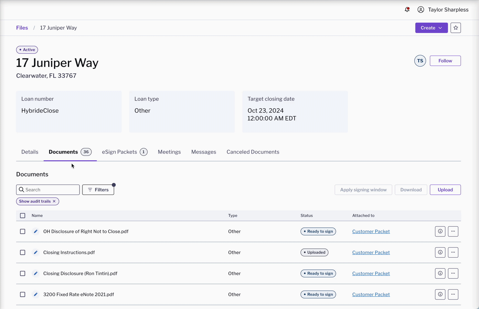Open the Messages tab
479x309 pixels.
coord(204,152)
